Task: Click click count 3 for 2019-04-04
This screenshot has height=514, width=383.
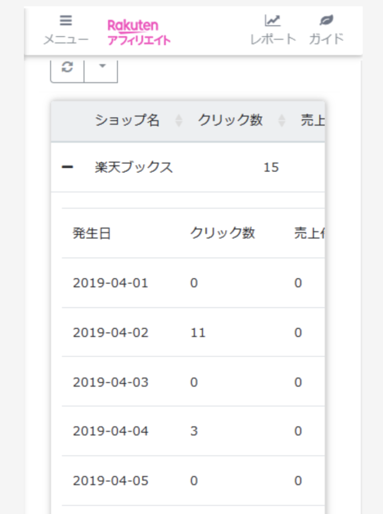Action: [194, 431]
